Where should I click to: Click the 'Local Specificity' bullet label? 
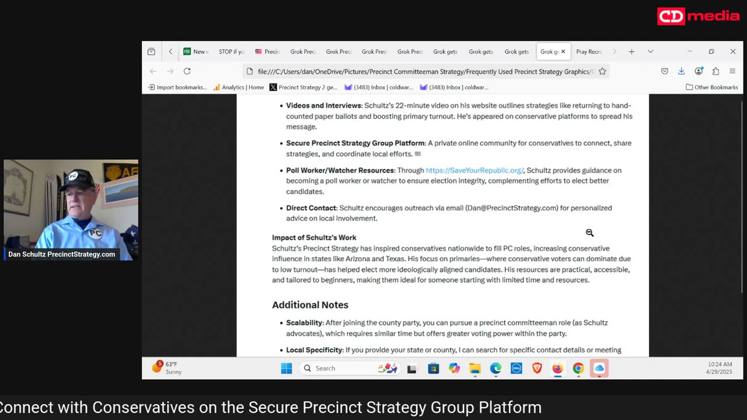point(314,350)
